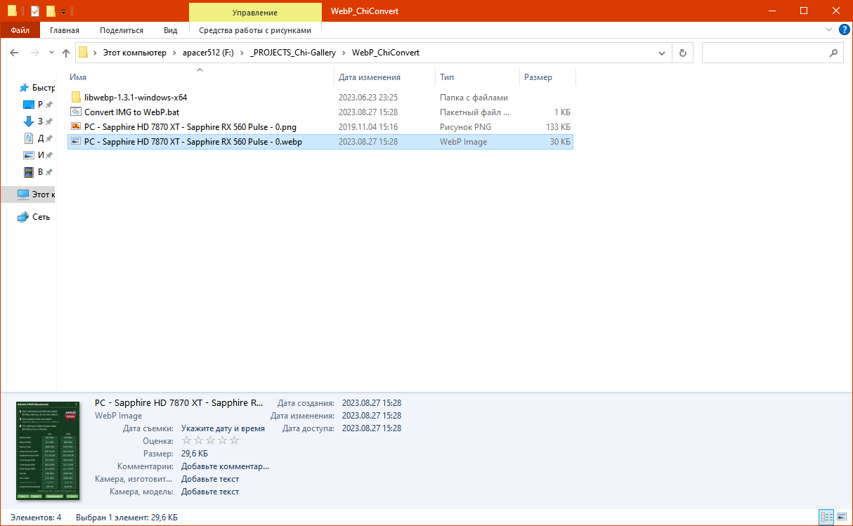The height and width of the screenshot is (526, 853).
Task: Set rating to one star in details pane
Action: coord(186,440)
